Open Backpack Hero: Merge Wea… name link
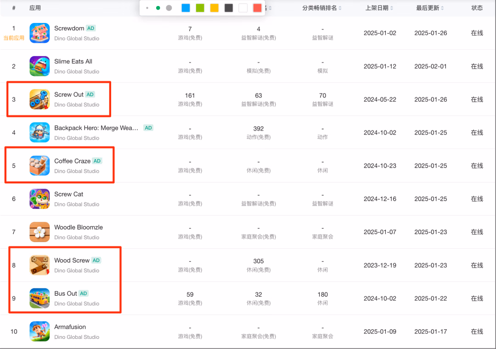Viewport: 496px width, 349px height. tap(96, 128)
